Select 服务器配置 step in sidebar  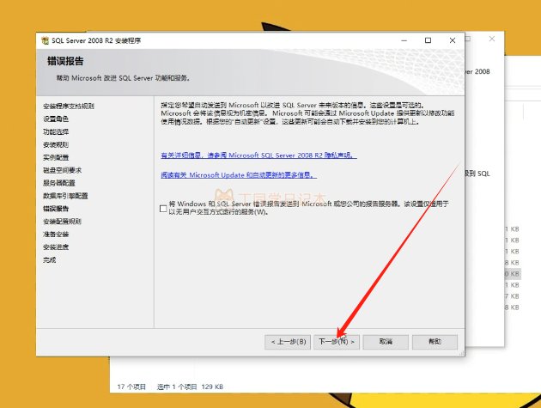[x=59, y=183]
